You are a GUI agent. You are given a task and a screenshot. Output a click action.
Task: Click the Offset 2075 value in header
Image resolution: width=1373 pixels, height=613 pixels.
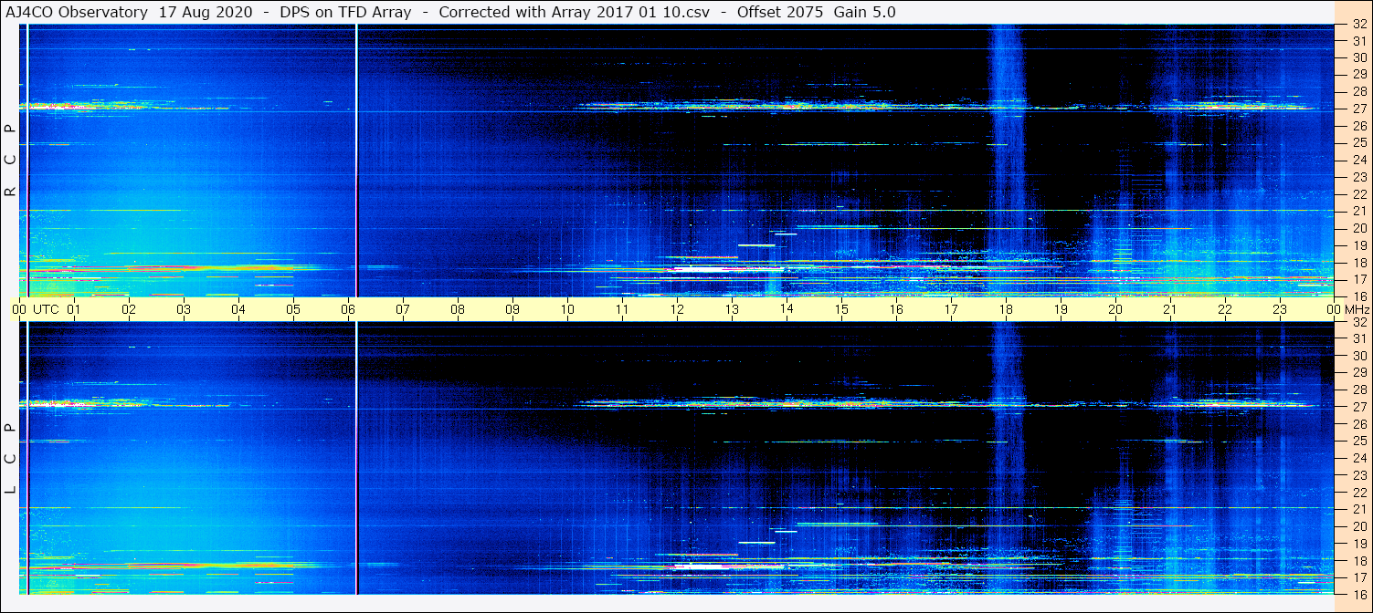click(779, 13)
